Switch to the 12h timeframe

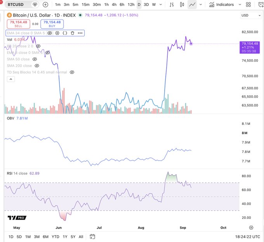coord(131,5)
